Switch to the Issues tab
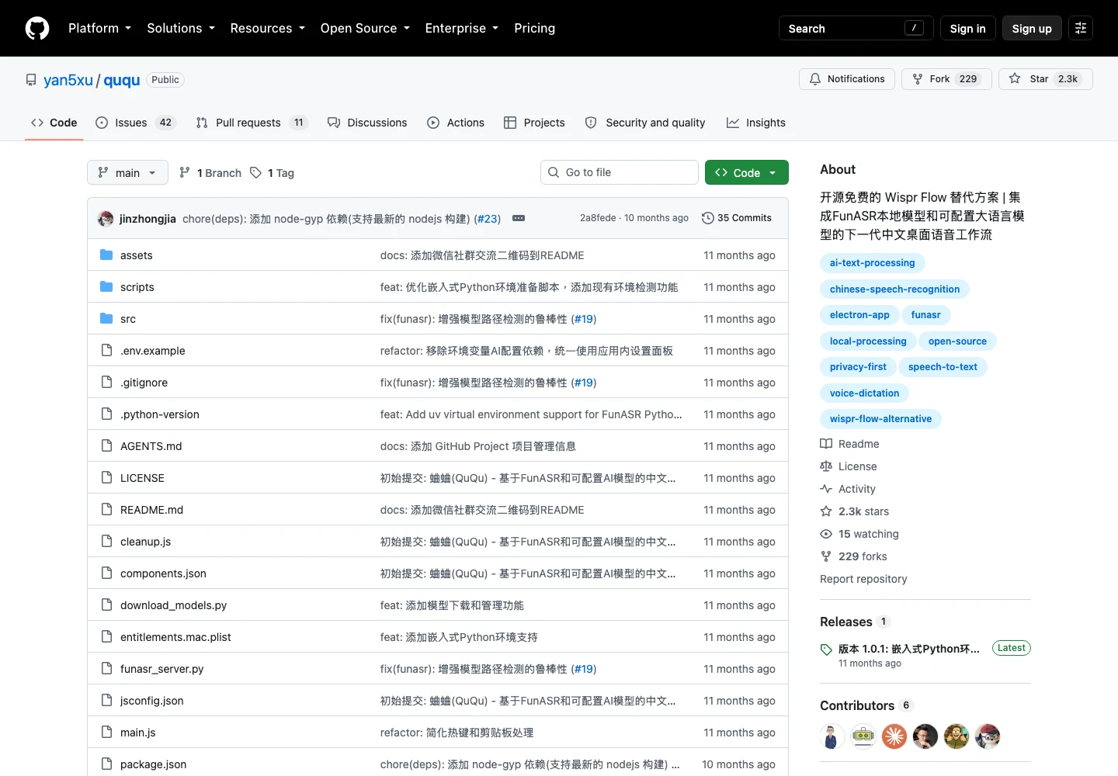Screen dimensions: 1118x776 136,123
